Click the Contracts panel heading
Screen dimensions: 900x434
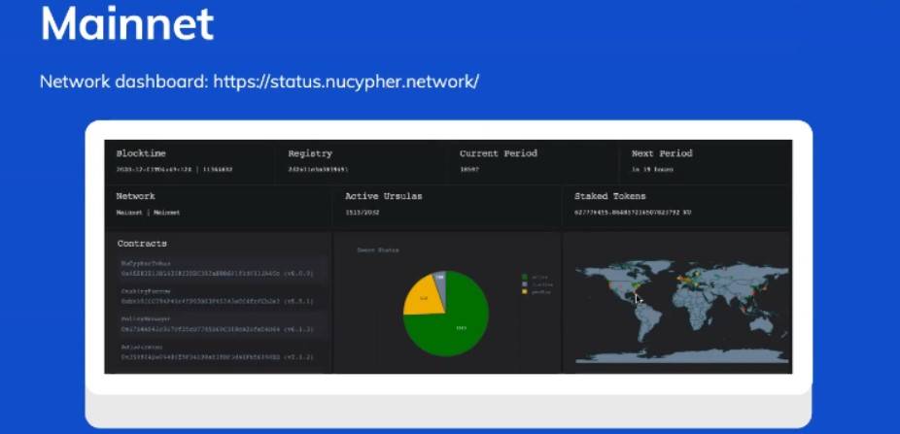142,244
